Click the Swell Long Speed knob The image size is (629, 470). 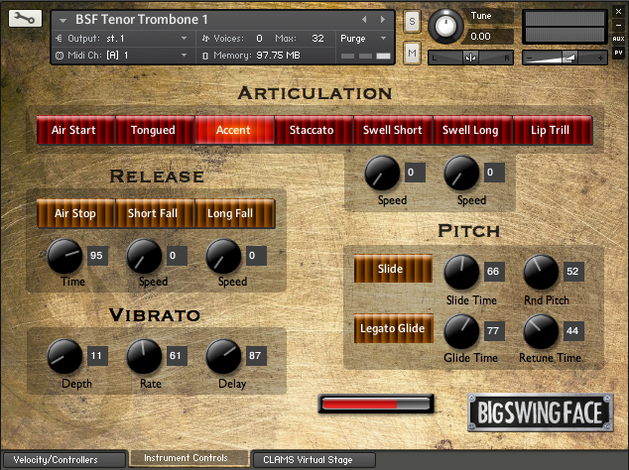pyautogui.click(x=461, y=173)
